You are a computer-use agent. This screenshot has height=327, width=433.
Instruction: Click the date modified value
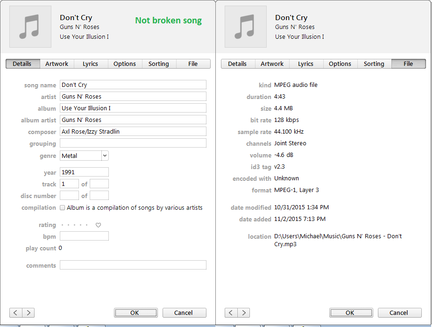tap(301, 207)
